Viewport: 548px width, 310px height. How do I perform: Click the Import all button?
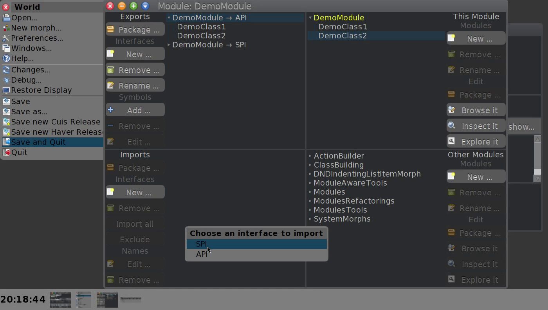point(135,223)
